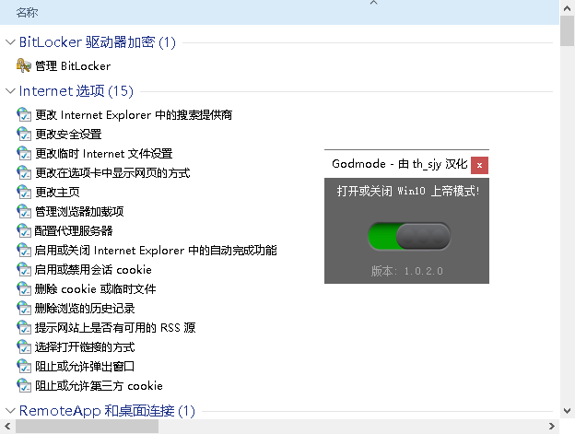Collapse the RemoteApp 和桌面连接 group
Image resolution: width=575 pixels, height=434 pixels.
[10, 410]
